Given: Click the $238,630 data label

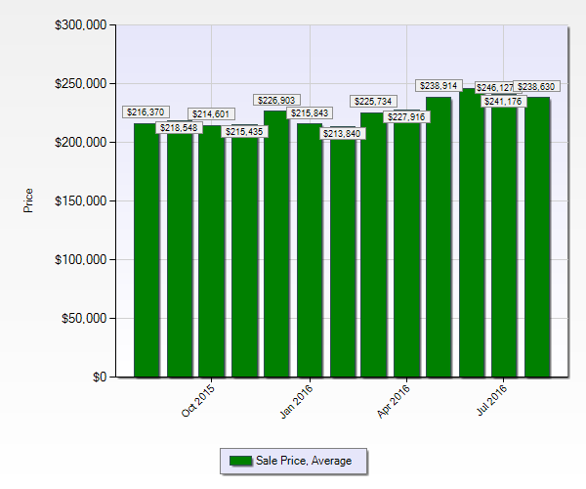Looking at the screenshot, I should [536, 87].
